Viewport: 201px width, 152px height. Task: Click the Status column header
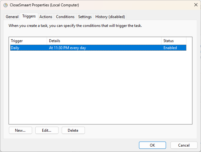[x=174, y=41]
